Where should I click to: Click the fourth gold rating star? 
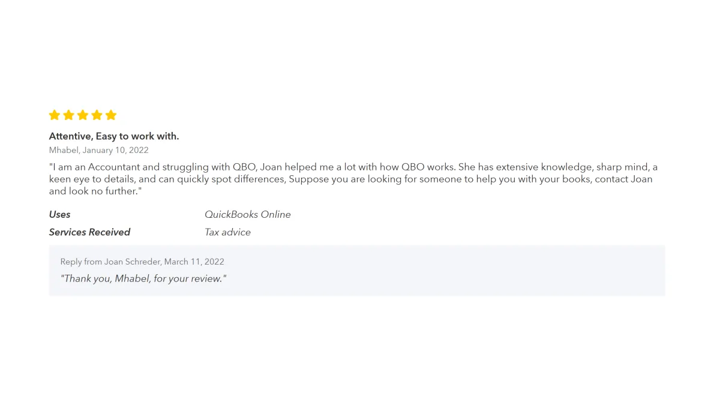[x=97, y=115]
